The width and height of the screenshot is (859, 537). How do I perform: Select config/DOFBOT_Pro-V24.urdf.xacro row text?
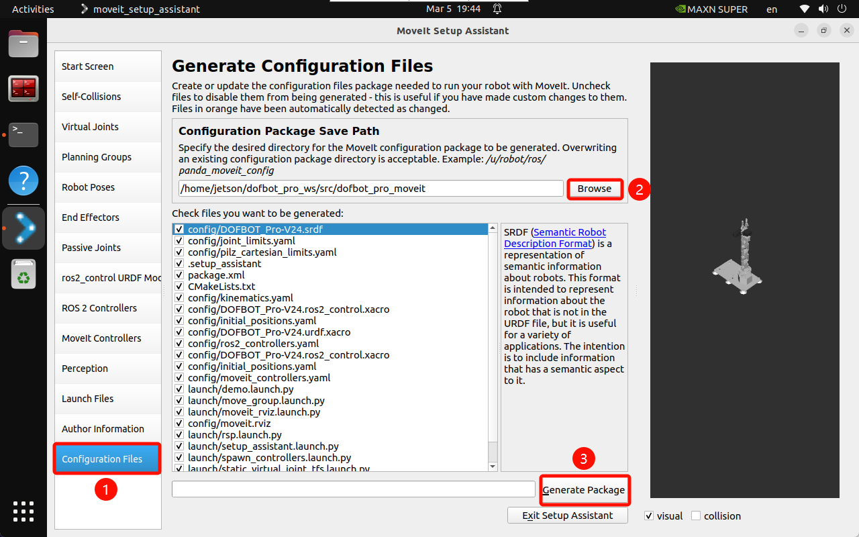coord(269,332)
